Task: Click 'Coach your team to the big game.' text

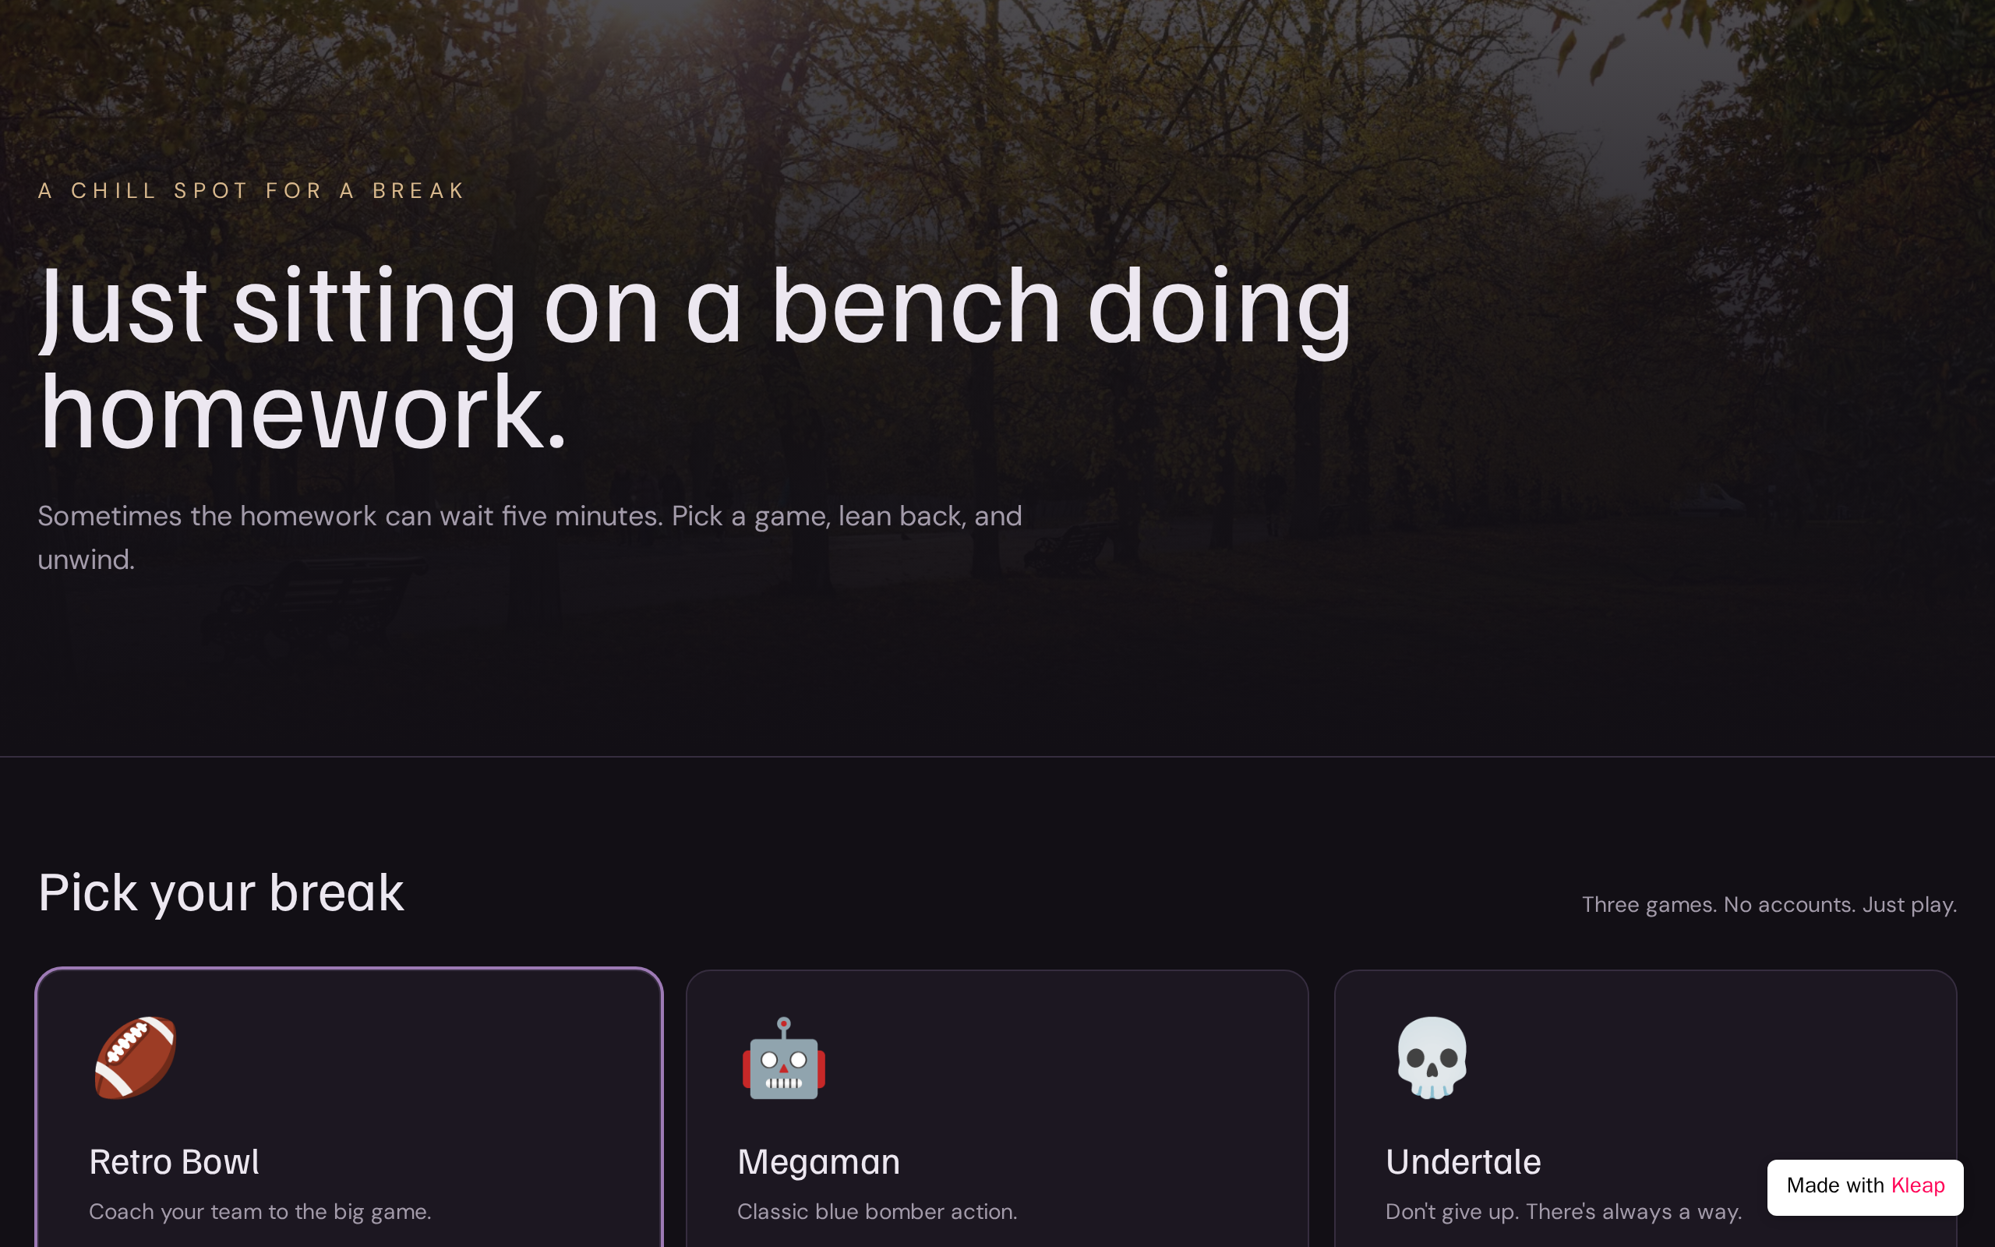Action: pos(260,1211)
